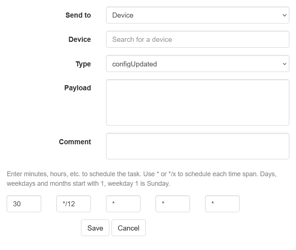Click the Comment label text

coord(75,142)
